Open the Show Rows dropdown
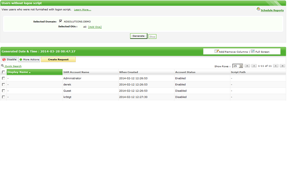 point(238,66)
